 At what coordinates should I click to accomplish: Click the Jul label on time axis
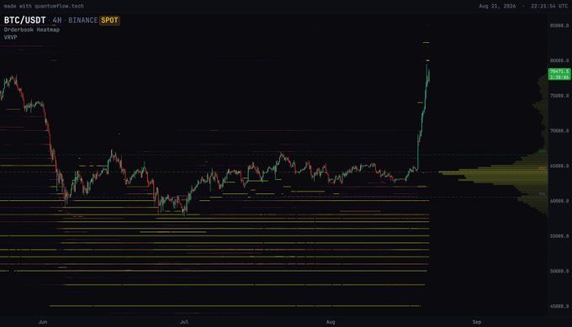[x=184, y=322]
